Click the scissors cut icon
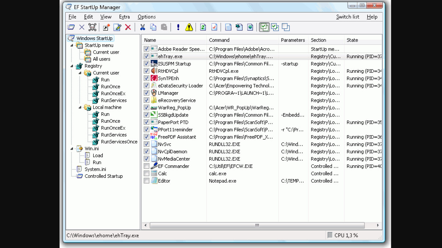 click(143, 27)
